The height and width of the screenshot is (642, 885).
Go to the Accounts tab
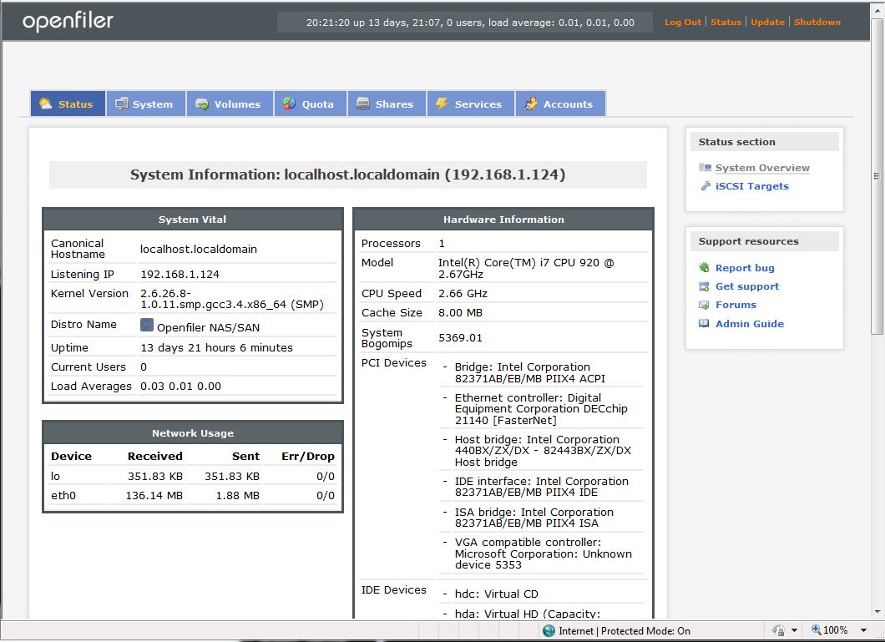(559, 104)
